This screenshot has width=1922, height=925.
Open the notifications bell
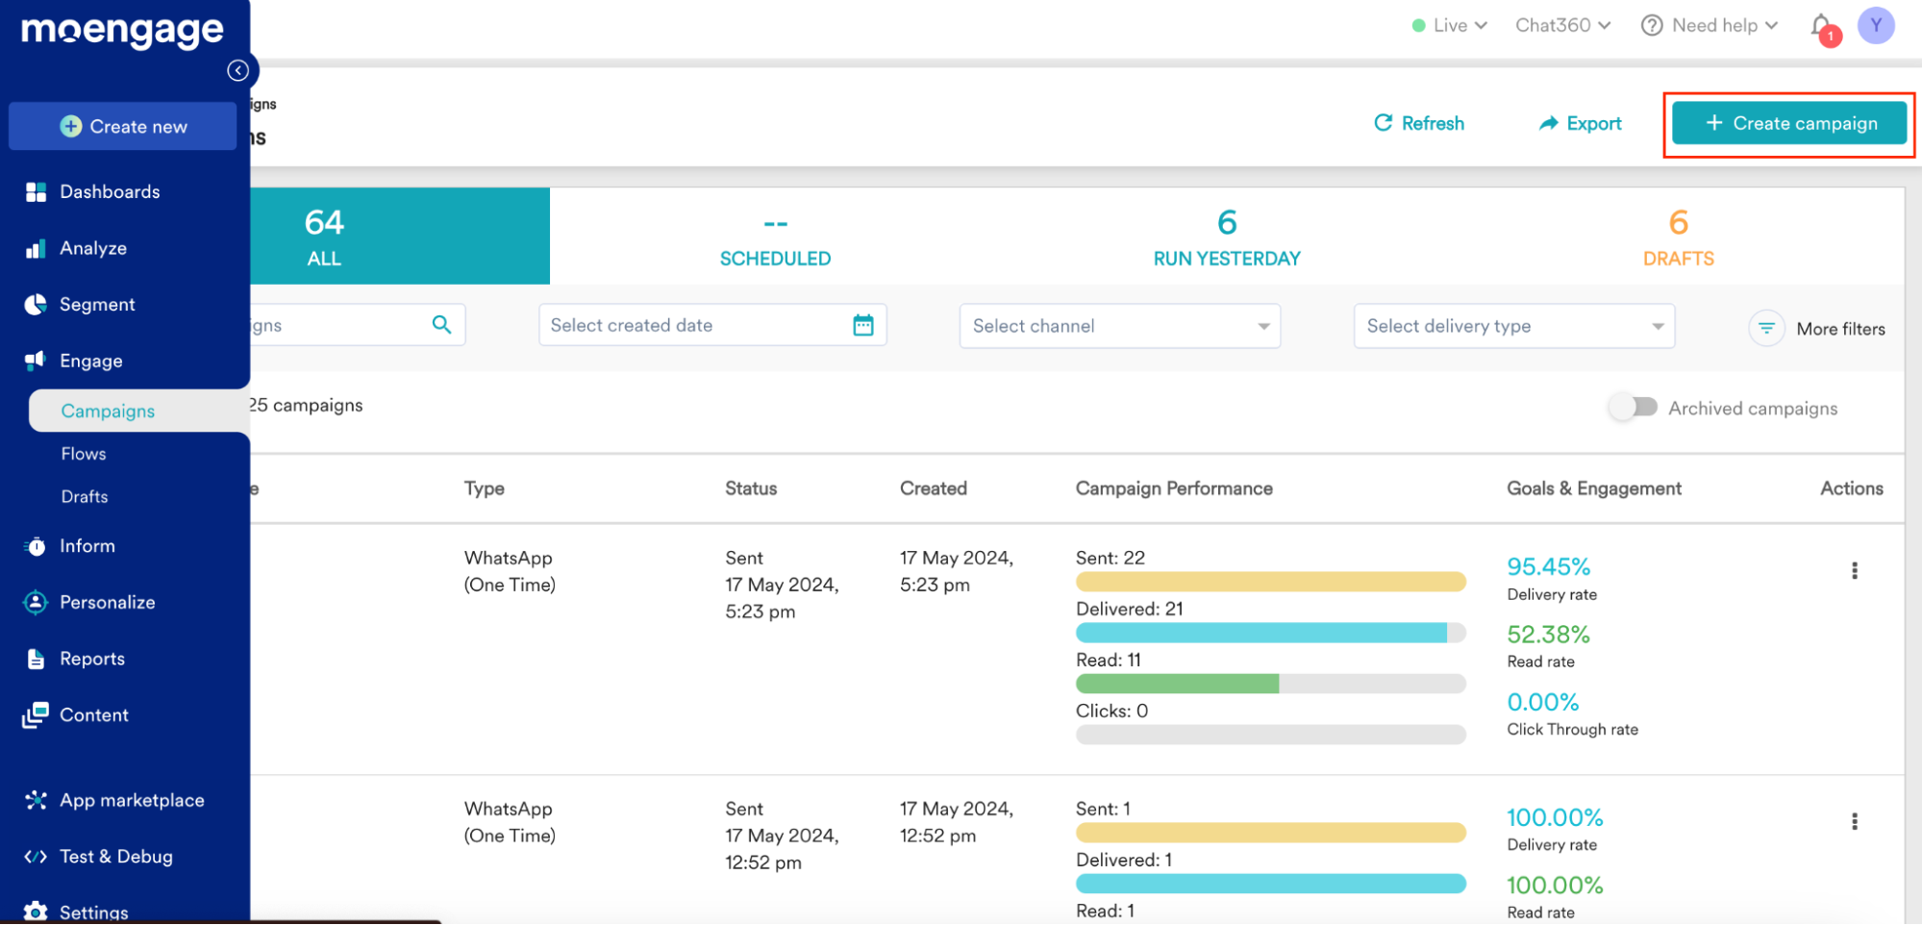click(x=1821, y=26)
